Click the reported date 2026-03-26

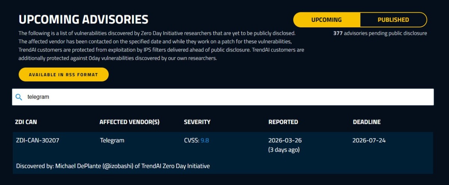pyautogui.click(x=285, y=141)
